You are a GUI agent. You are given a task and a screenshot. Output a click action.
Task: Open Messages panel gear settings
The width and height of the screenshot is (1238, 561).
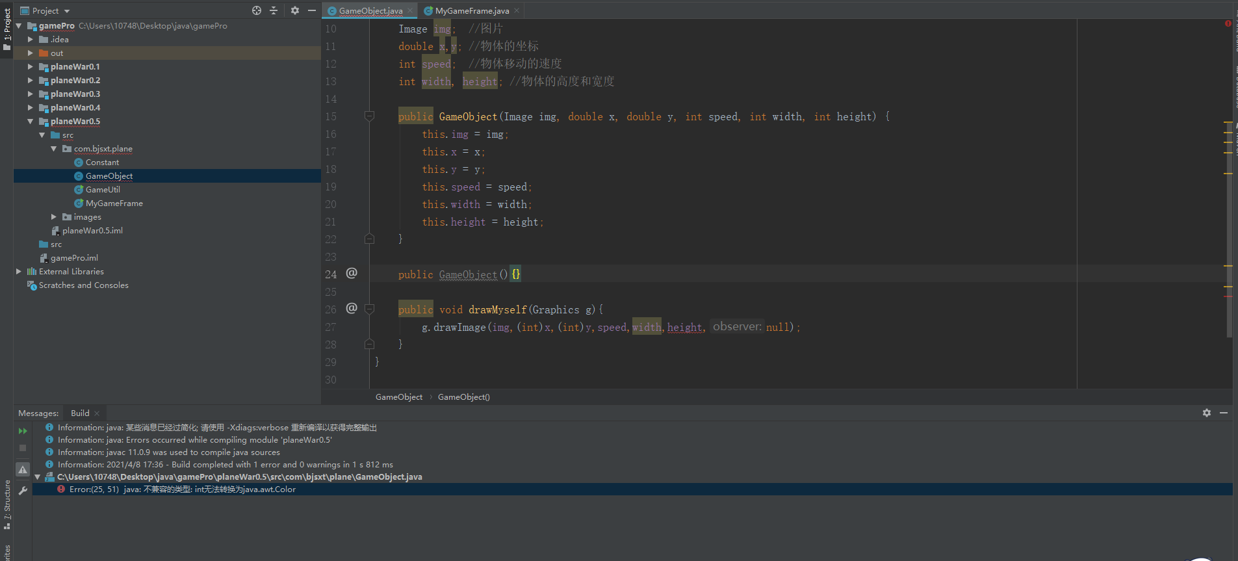[x=1207, y=413]
